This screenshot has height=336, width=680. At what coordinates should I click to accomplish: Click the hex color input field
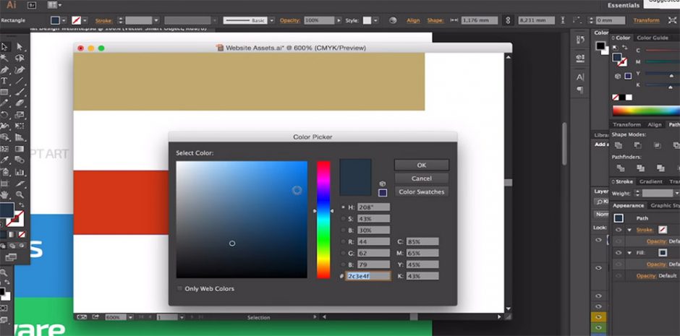369,276
